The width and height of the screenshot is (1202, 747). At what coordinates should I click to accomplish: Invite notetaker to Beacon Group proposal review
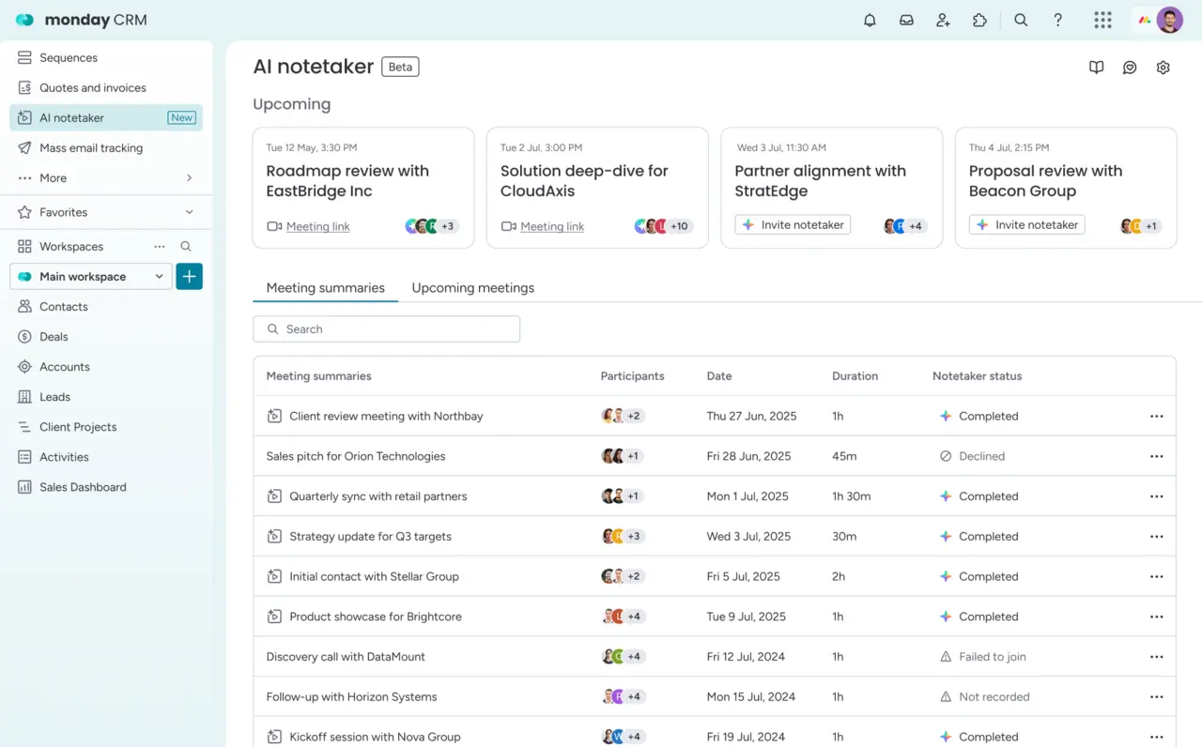(1026, 225)
